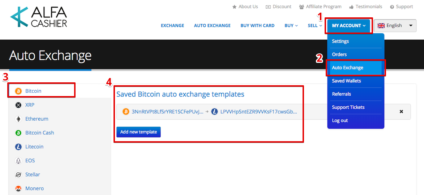Select the Stellar coin icon
The image size is (424, 195).
pos(18,174)
